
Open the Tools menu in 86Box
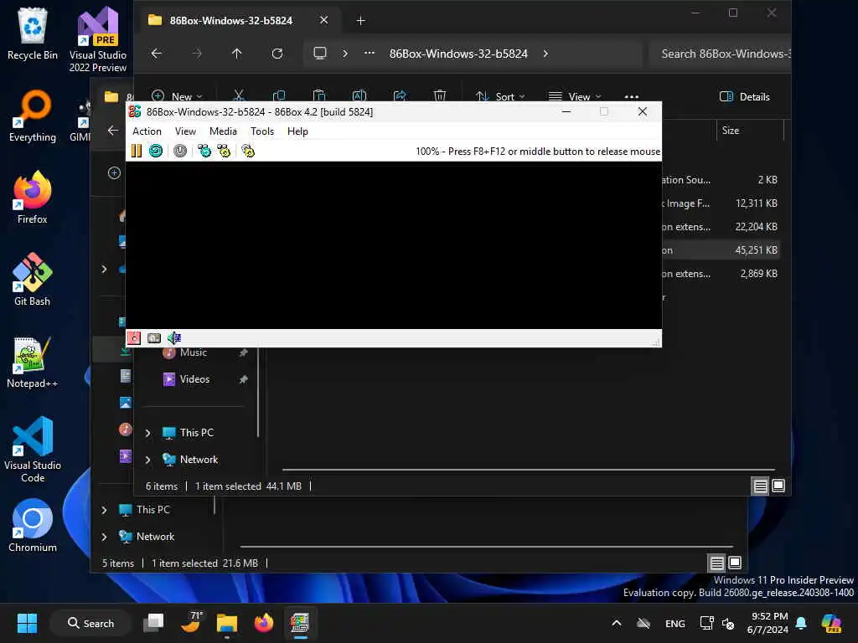[x=261, y=131]
